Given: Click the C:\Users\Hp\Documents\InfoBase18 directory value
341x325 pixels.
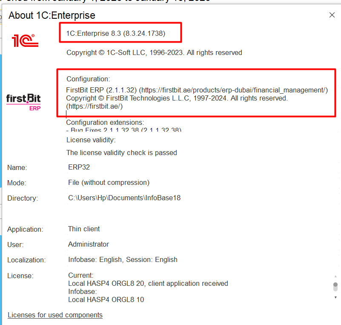Looking at the screenshot, I should (124, 198).
